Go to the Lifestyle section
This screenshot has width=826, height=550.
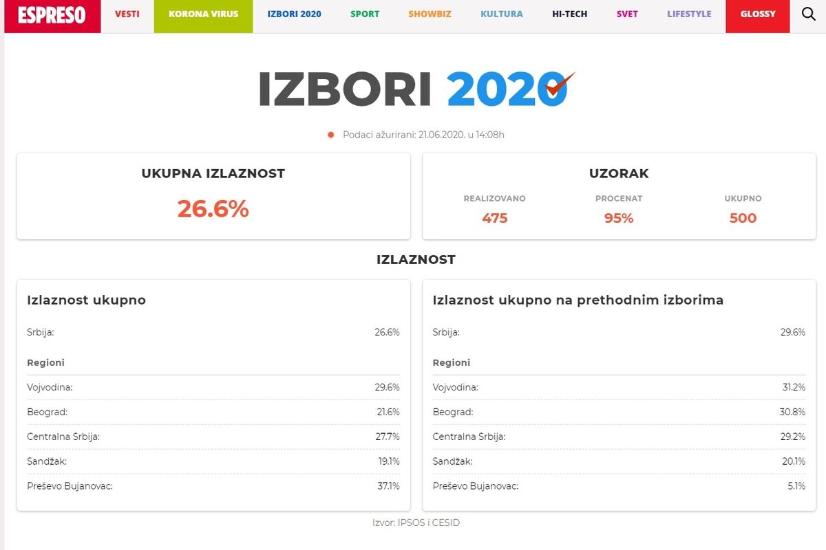[x=689, y=14]
